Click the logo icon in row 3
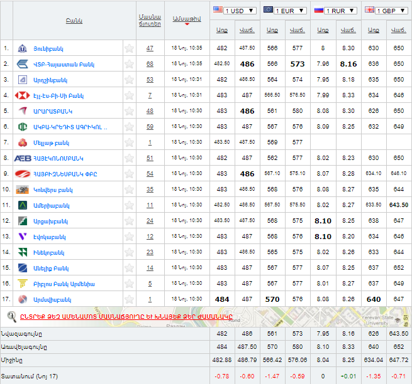Image resolution: width=412 pixels, height=384 pixels. pos(23,80)
